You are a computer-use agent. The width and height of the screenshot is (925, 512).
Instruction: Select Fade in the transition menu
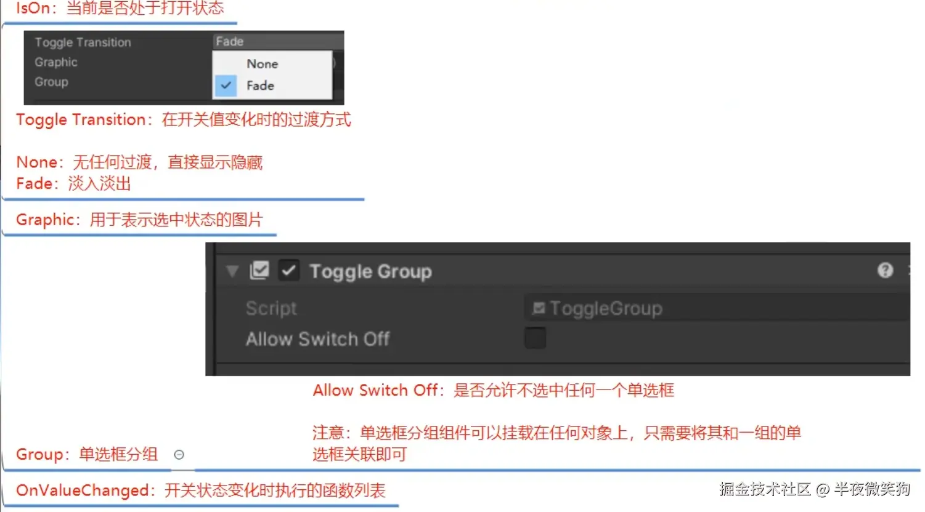point(260,86)
